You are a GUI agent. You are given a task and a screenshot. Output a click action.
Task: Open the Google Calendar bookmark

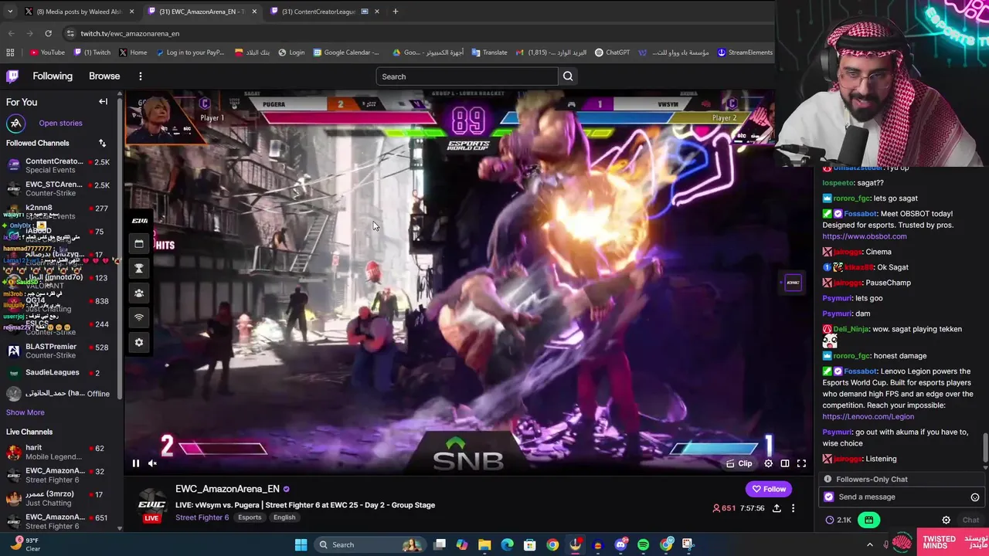tap(346, 53)
